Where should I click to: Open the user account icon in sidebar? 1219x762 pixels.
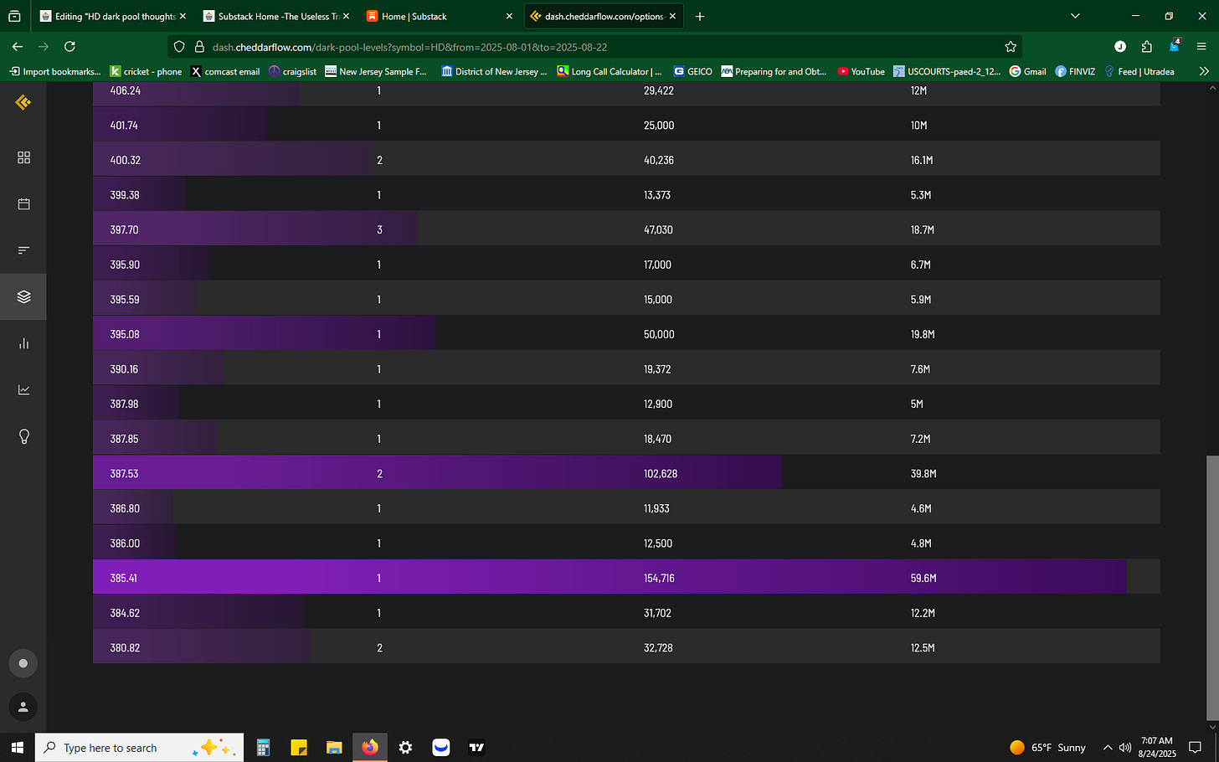click(23, 707)
